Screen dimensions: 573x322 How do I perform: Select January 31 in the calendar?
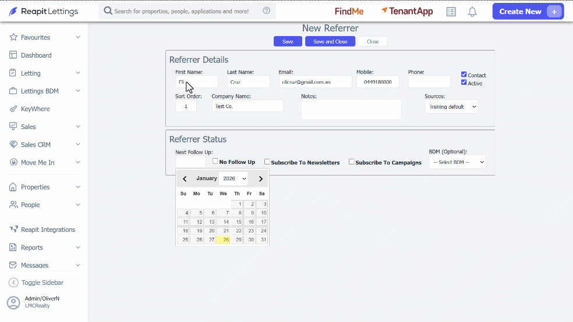click(x=261, y=239)
